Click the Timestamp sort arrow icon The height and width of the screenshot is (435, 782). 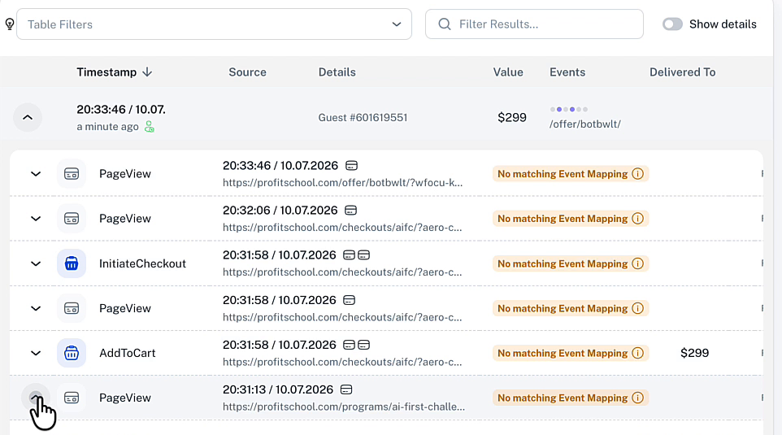tap(147, 72)
